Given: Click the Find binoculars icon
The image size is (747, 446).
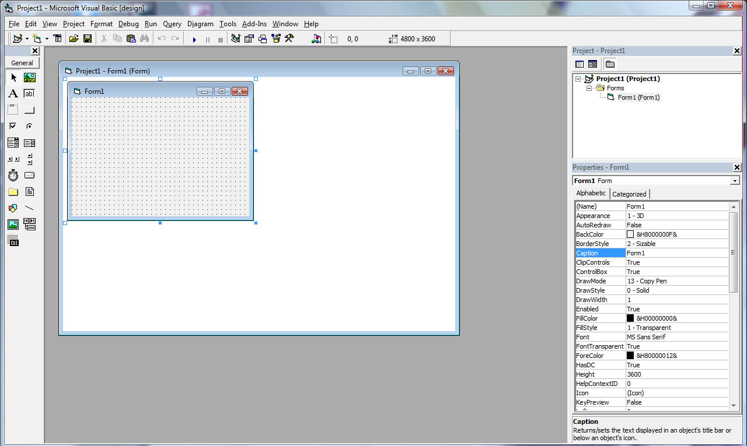Looking at the screenshot, I should [x=144, y=39].
